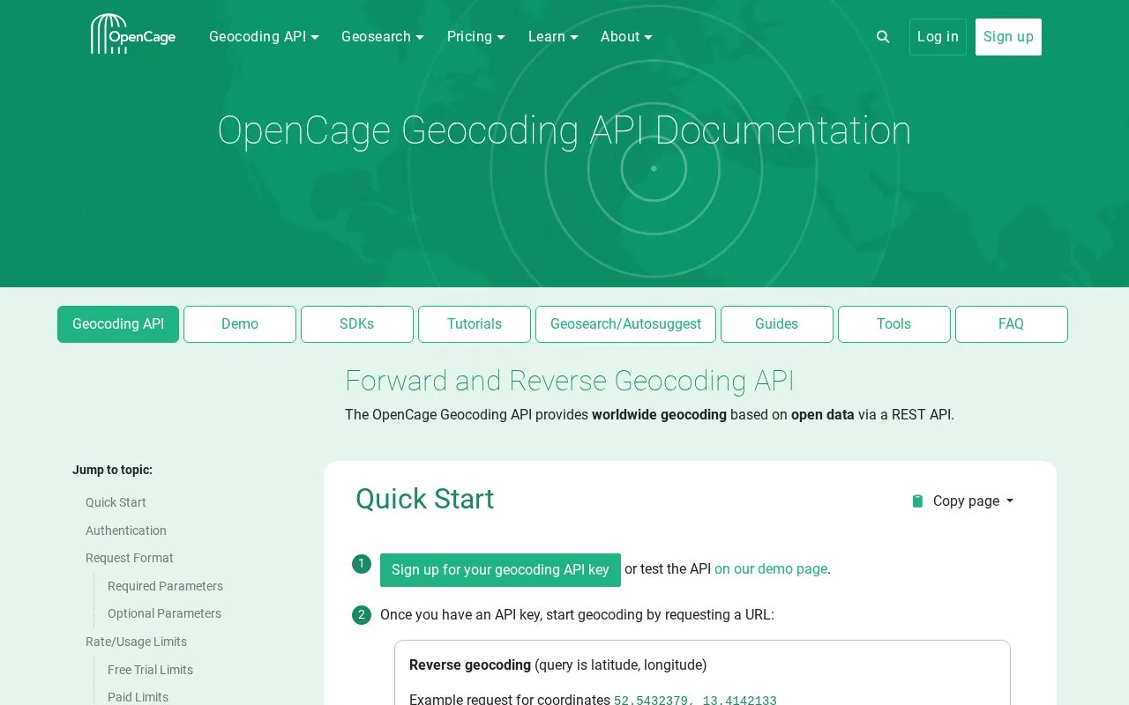Image resolution: width=1129 pixels, height=705 pixels.
Task: Open the Geosearch dropdown menu
Action: (383, 37)
